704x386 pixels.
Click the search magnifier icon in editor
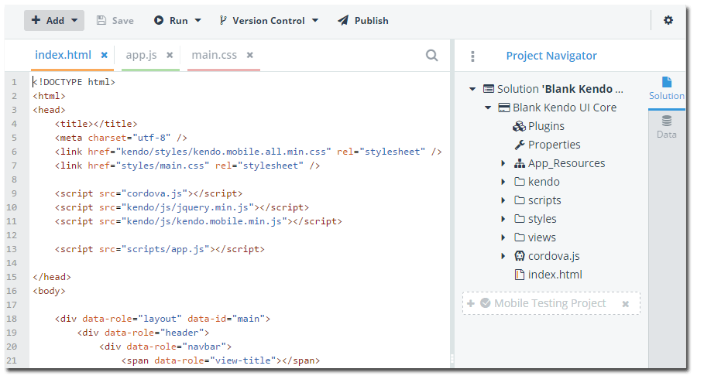click(x=431, y=55)
